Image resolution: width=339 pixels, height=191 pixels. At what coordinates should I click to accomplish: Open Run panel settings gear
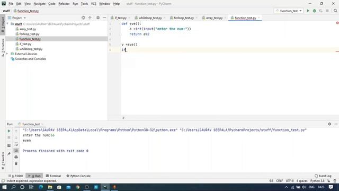329,124
